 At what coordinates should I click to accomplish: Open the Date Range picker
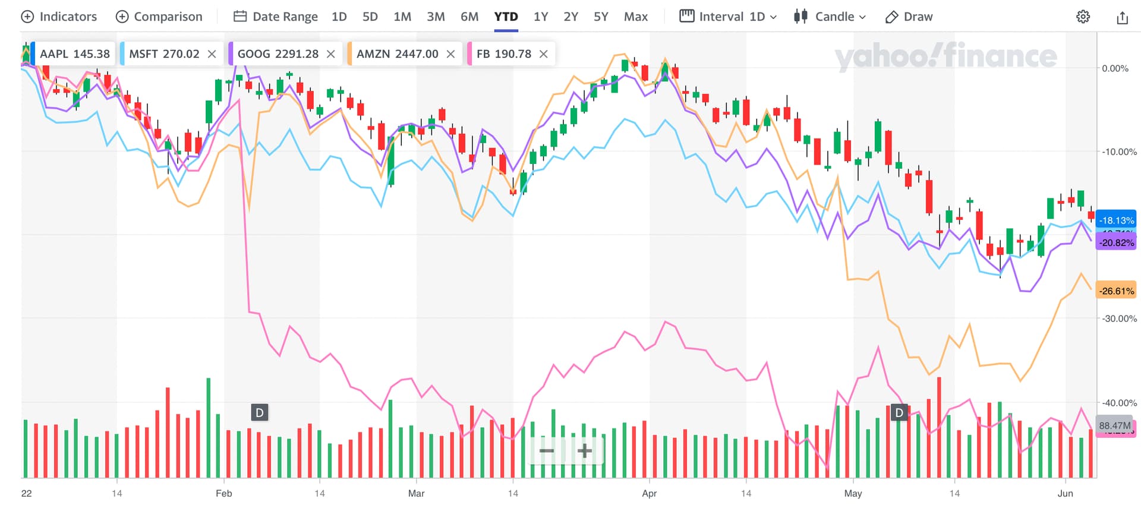[275, 17]
